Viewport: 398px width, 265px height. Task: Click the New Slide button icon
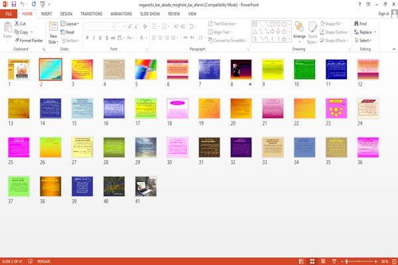point(53,27)
